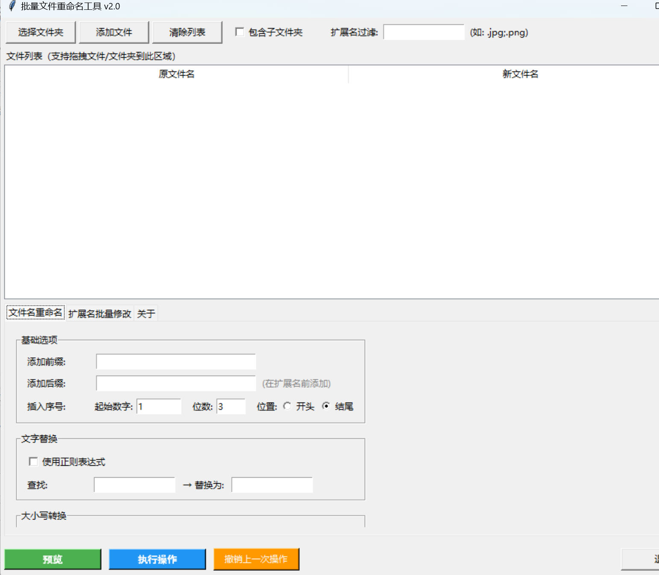Image resolution: width=659 pixels, height=575 pixels.
Task: Click the 替换为 input field
Action: (x=272, y=485)
